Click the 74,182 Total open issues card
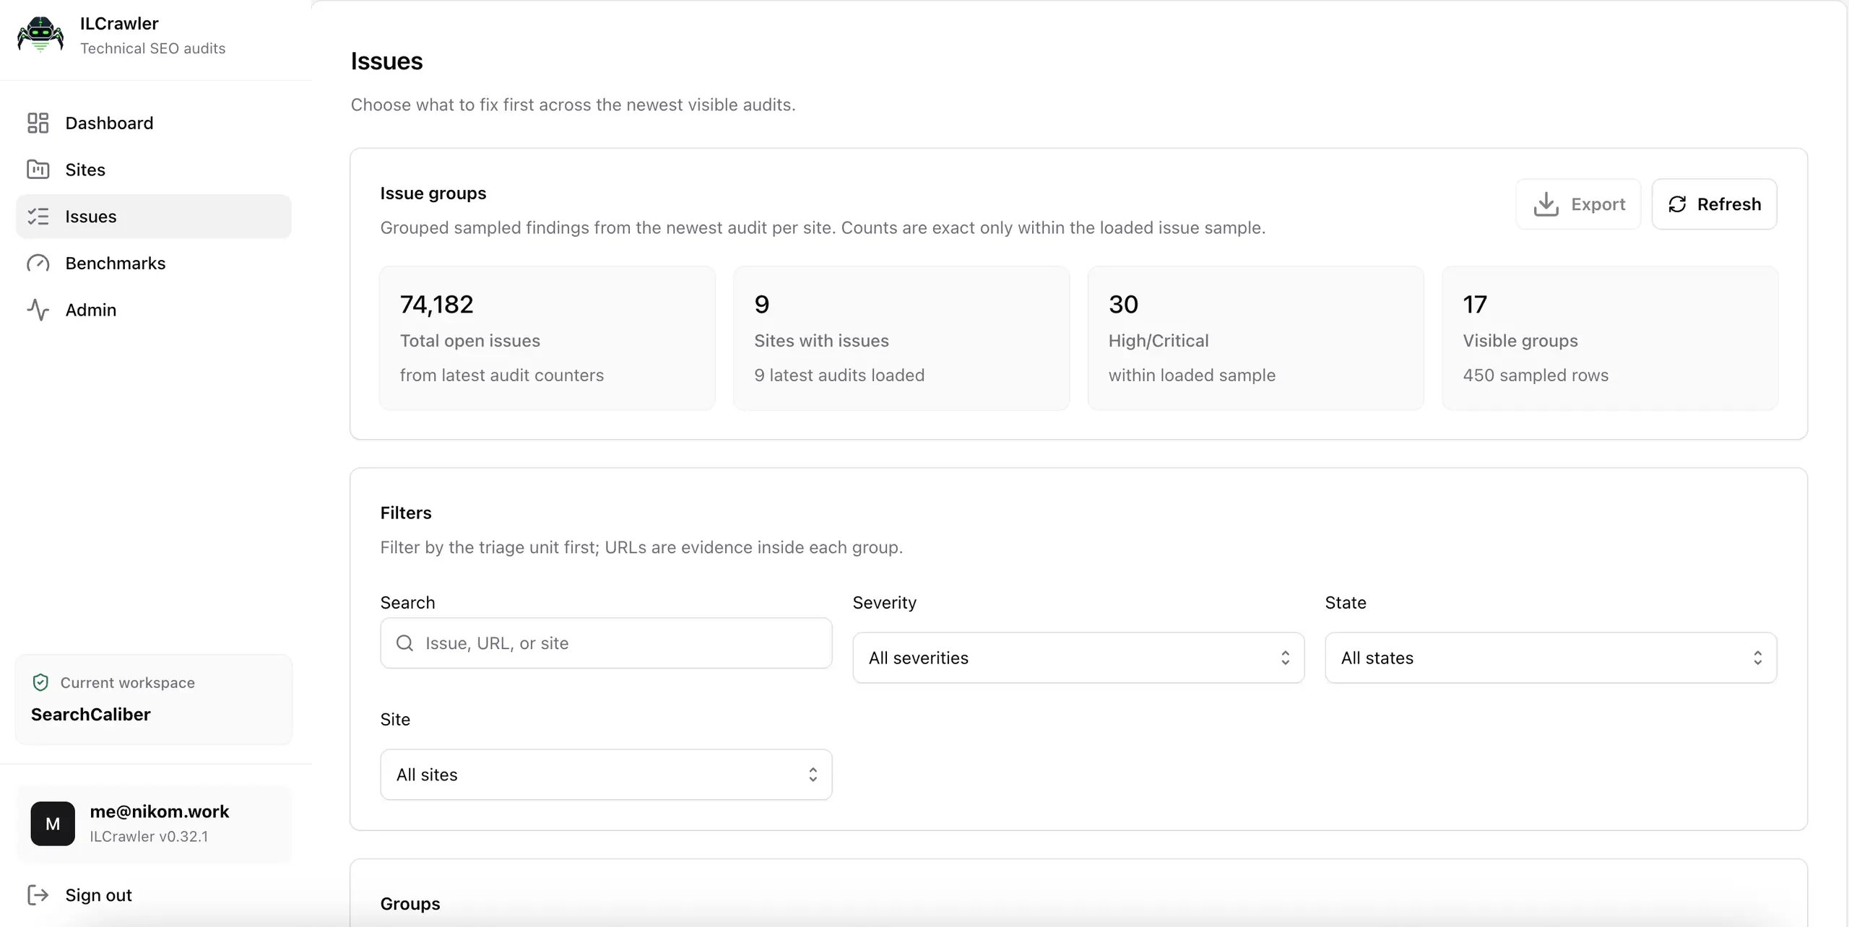Viewport: 1849px width, 927px height. click(547, 338)
